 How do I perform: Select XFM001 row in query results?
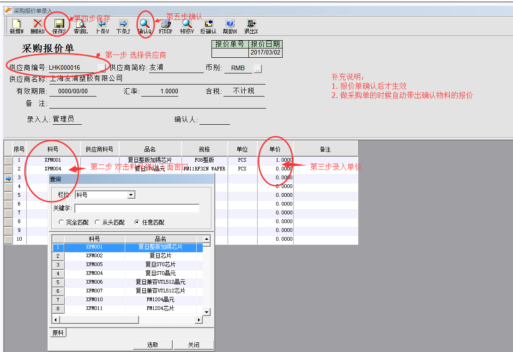[127, 247]
